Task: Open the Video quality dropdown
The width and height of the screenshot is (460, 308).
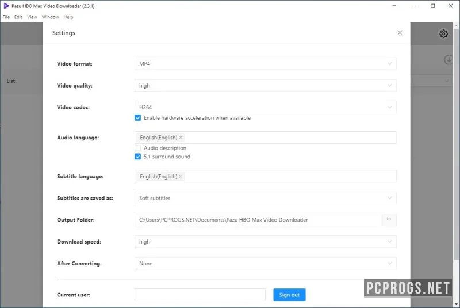Action: tap(265, 85)
